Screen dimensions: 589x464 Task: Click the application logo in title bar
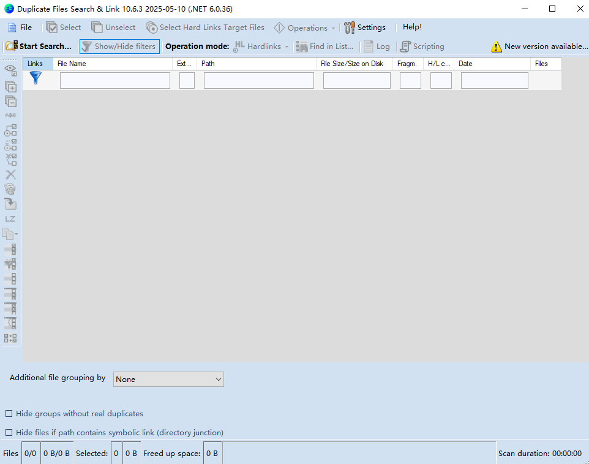9,9
